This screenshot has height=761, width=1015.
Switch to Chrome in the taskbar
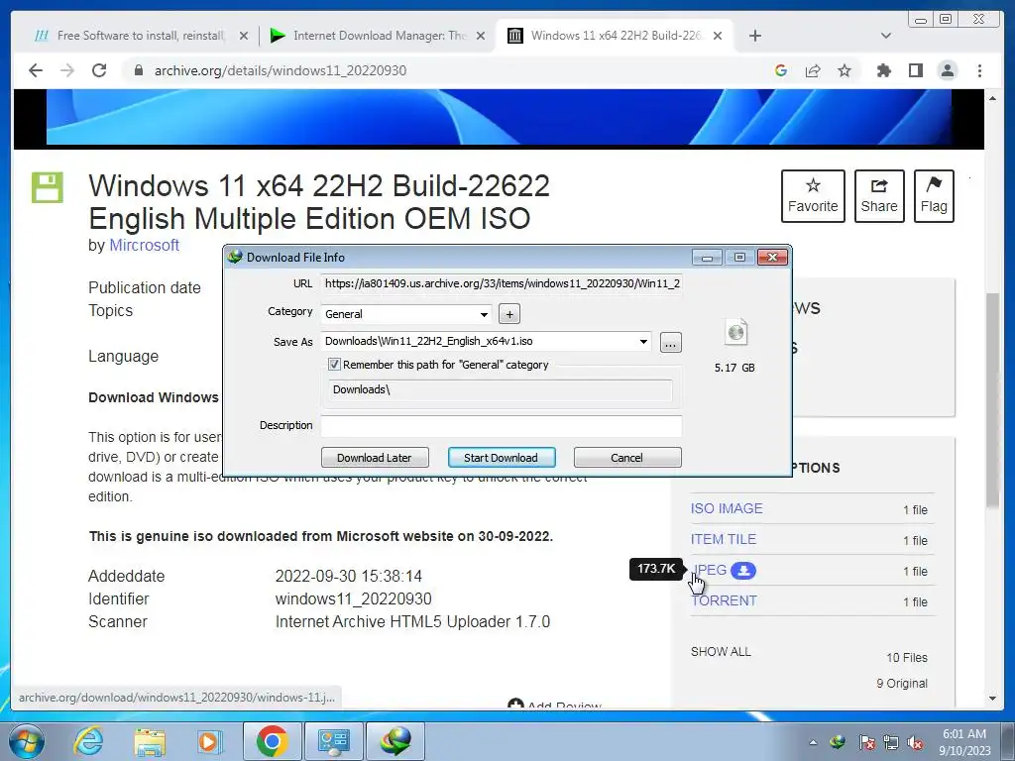(x=272, y=741)
